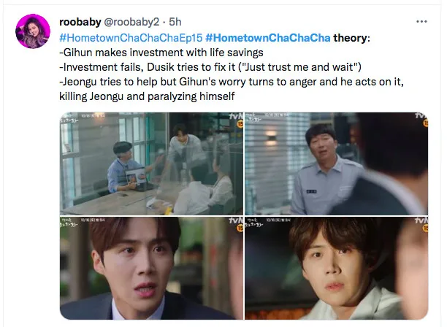Click the tvN logo on bottom-left image

tap(236, 220)
